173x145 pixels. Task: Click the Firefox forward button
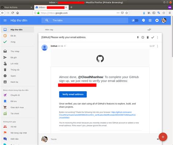pos(8,13)
